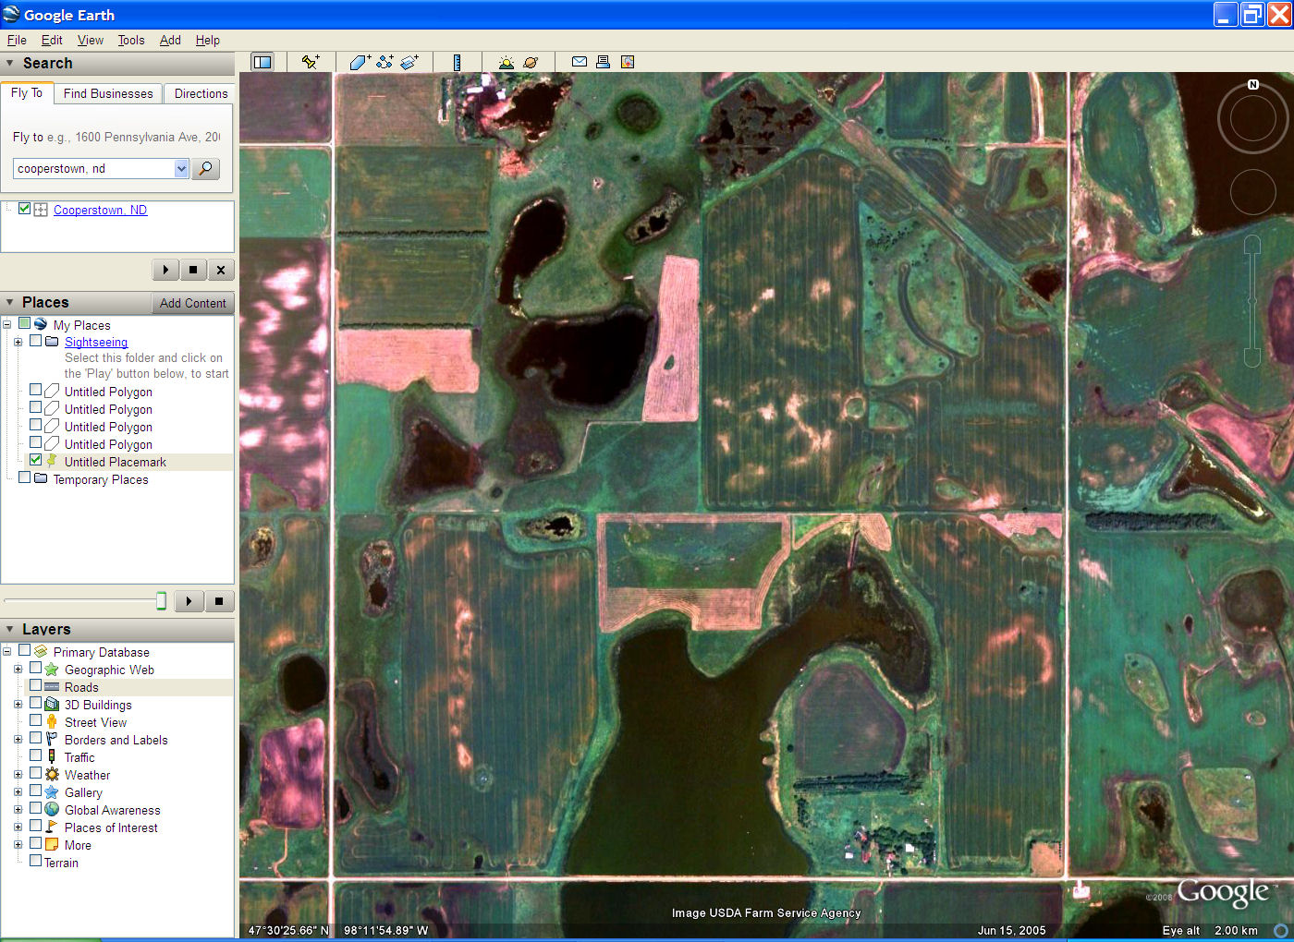Play the search results tour
Screen dimensions: 1294x942
tap(165, 270)
